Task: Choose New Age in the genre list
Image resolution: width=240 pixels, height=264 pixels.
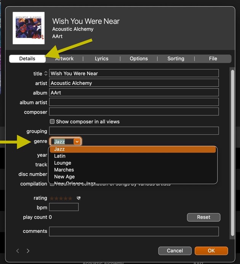Action: tap(133, 177)
